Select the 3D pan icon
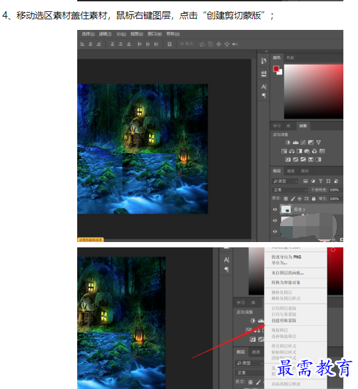 coord(219,44)
